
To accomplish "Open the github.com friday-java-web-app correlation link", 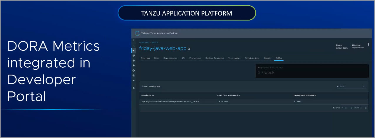I will click(x=170, y=102).
